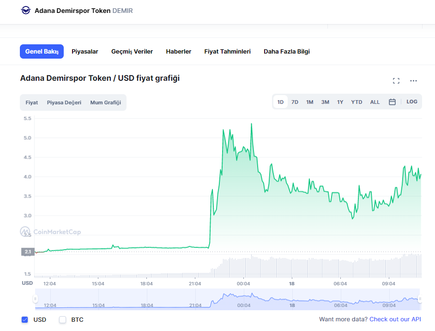The width and height of the screenshot is (435, 331).
Task: Open the Fiyat Tahminleri tab
Action: click(x=227, y=52)
